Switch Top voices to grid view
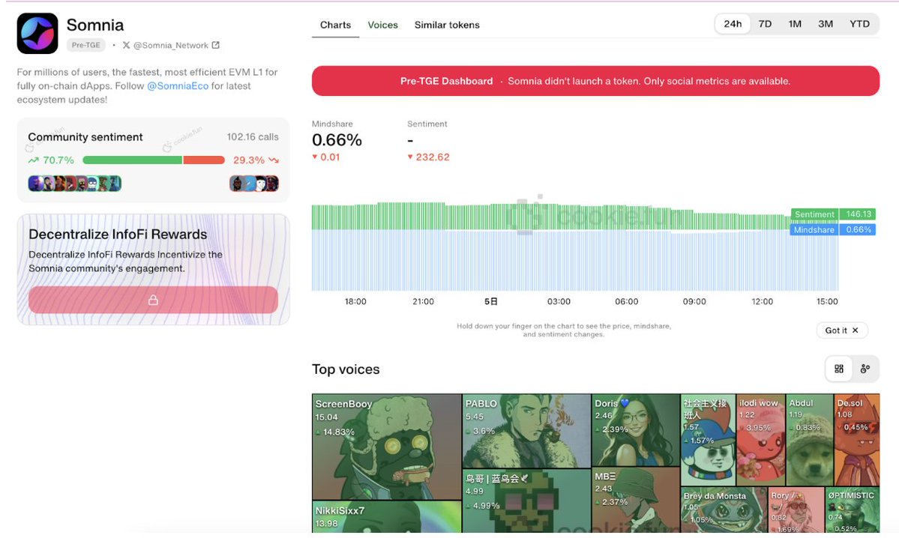Viewport: 899px width, 538px height. (x=839, y=369)
